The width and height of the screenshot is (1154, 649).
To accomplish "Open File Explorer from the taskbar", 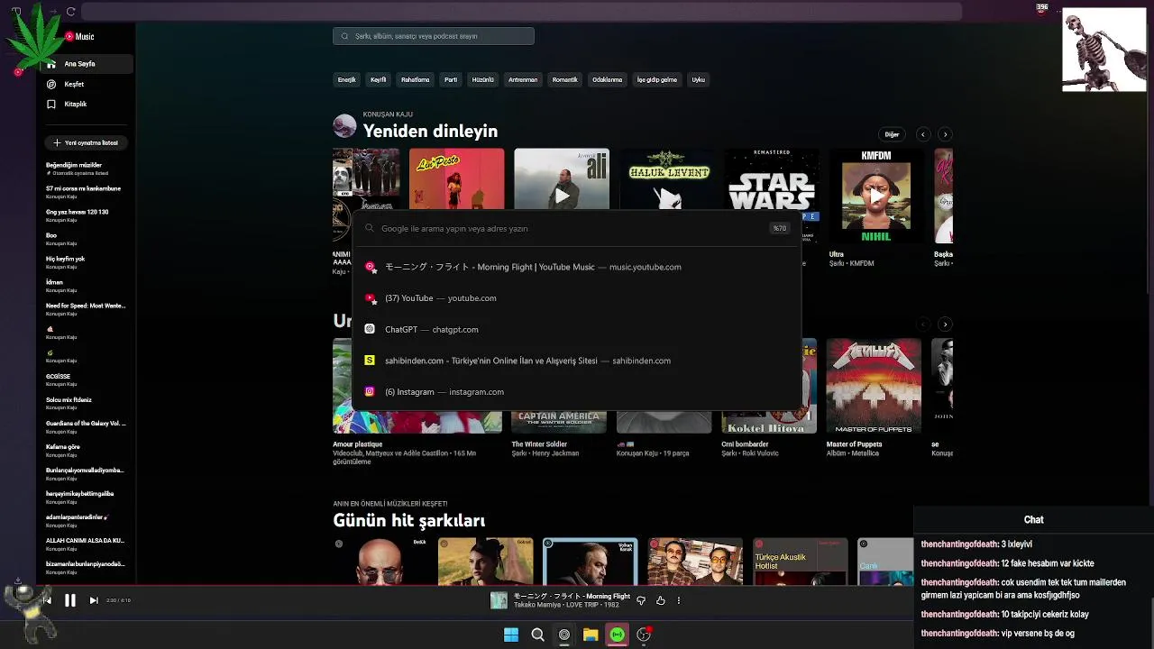I will pos(591,635).
